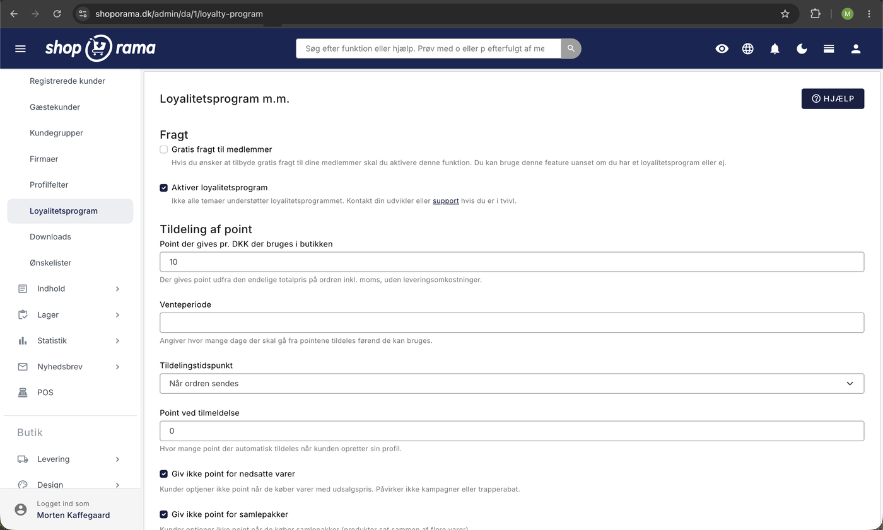Uncheck Giv ikke point for nedsatte varer

[x=163, y=474]
